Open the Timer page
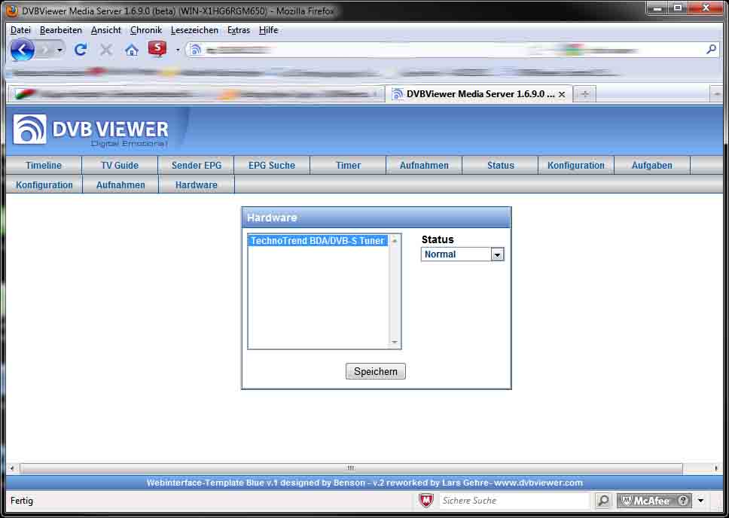Screen dimensions: 729x518 click(348, 166)
